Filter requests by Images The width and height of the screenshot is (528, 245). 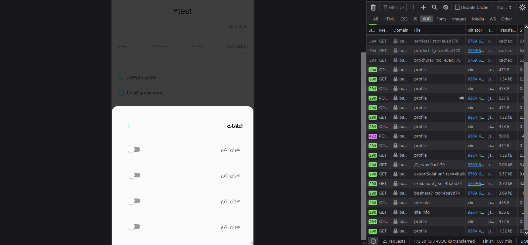459,19
